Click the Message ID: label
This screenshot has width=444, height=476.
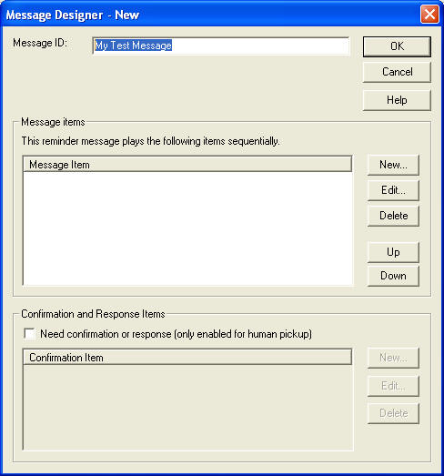click(x=40, y=43)
